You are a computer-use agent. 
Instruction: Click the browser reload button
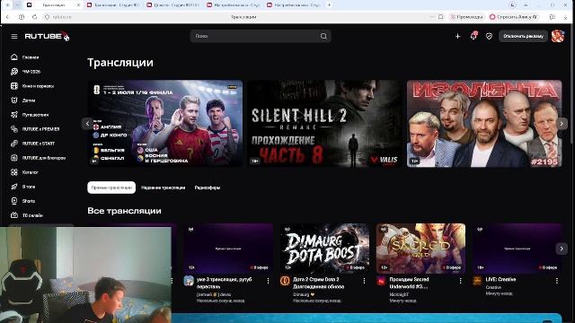point(34,17)
